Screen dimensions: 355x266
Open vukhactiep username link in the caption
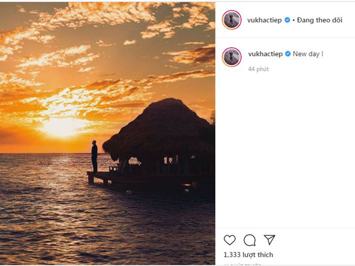(264, 54)
